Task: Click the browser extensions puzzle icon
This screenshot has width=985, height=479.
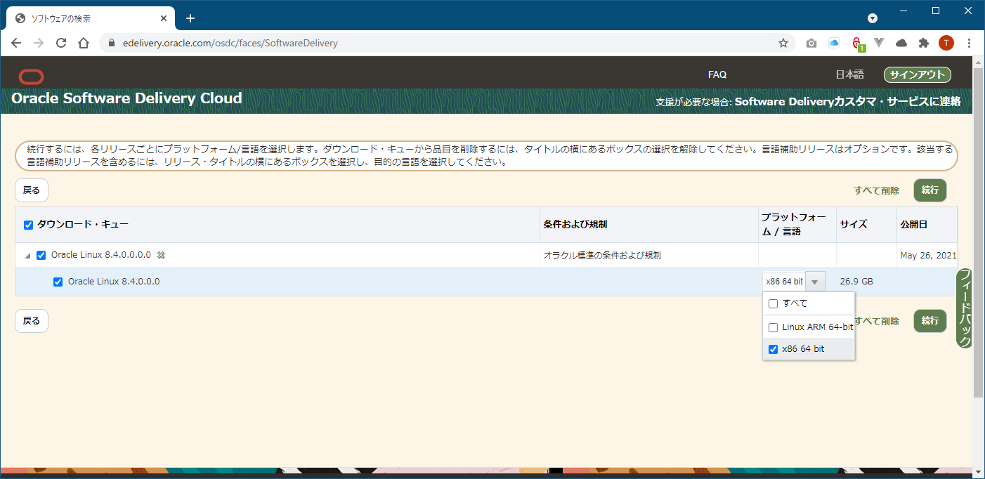Action: click(x=924, y=43)
